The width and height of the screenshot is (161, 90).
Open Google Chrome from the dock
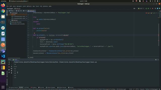click(x=3, y=11)
